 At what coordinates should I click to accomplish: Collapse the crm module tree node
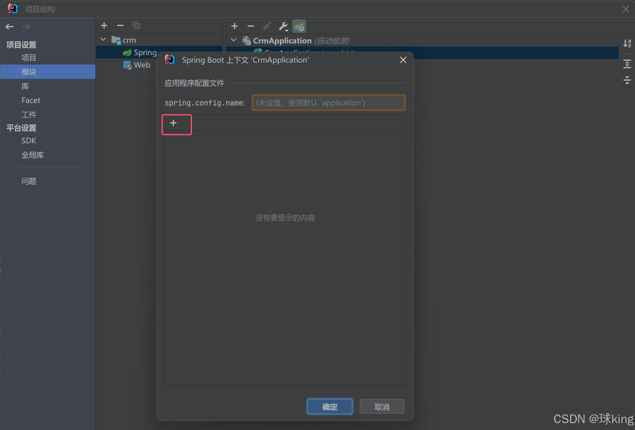103,40
